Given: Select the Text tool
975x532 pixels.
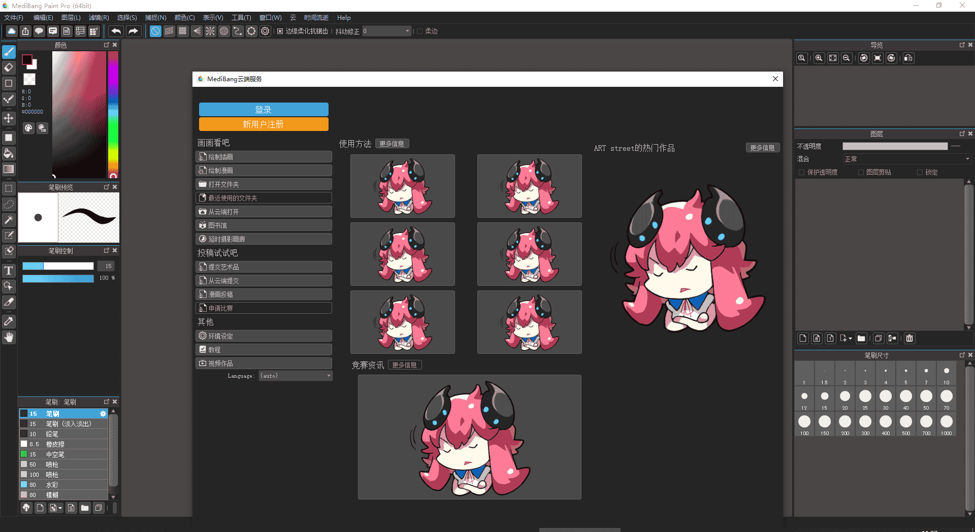Looking at the screenshot, I should coord(9,271).
